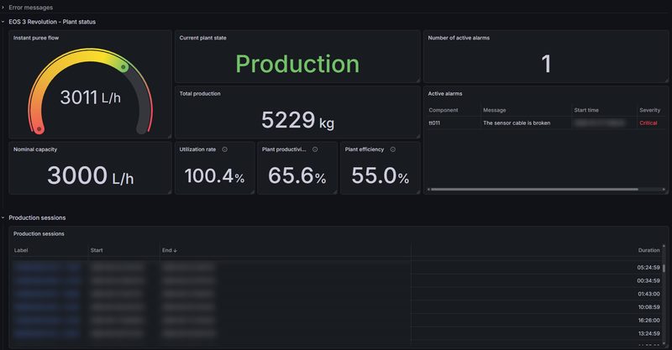Click the 01:43:00 duration cell
Screen dimensions: 672x350
pyautogui.click(x=648, y=294)
